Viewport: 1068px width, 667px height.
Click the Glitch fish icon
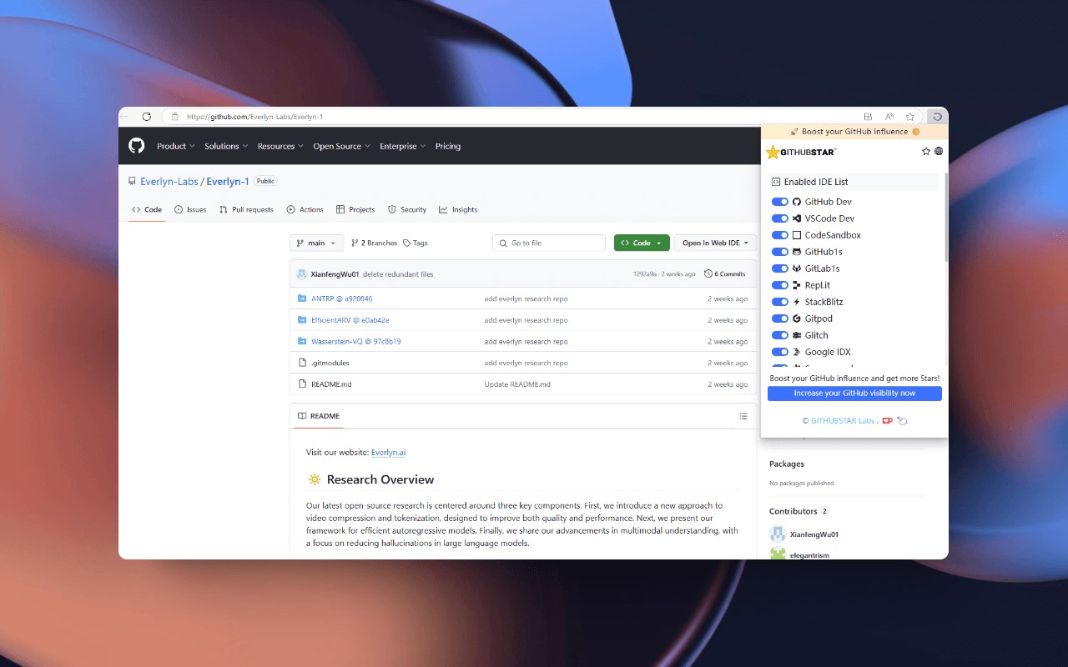(x=797, y=335)
